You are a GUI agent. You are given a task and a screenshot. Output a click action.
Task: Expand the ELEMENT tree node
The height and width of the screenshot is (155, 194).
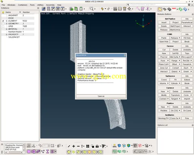tap(6, 21)
